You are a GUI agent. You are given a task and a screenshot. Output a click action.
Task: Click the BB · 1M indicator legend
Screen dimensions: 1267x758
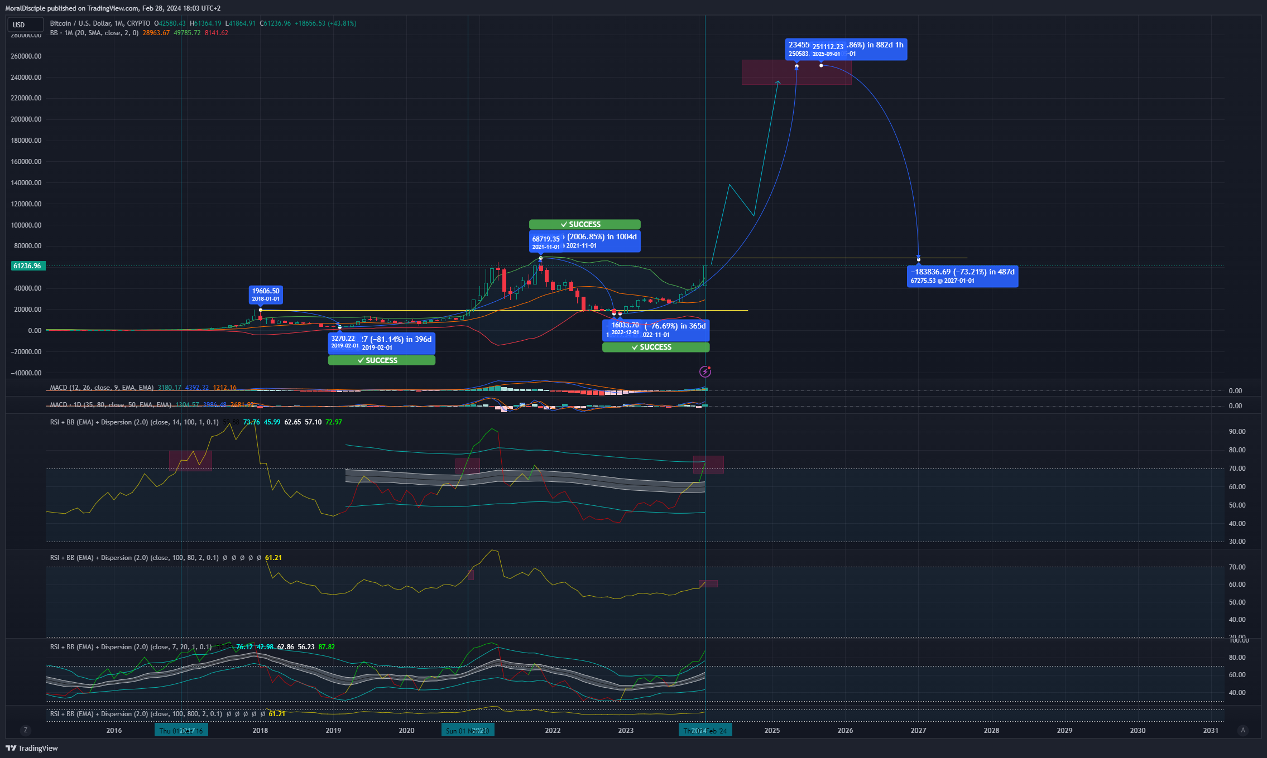pos(94,33)
